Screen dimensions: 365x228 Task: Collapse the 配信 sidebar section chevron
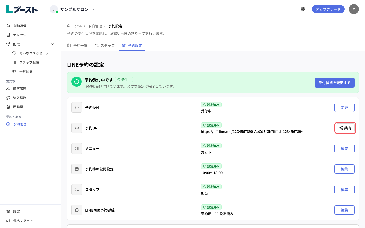(53, 44)
